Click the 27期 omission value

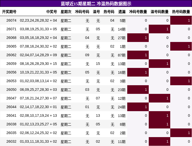(x=122, y=38)
